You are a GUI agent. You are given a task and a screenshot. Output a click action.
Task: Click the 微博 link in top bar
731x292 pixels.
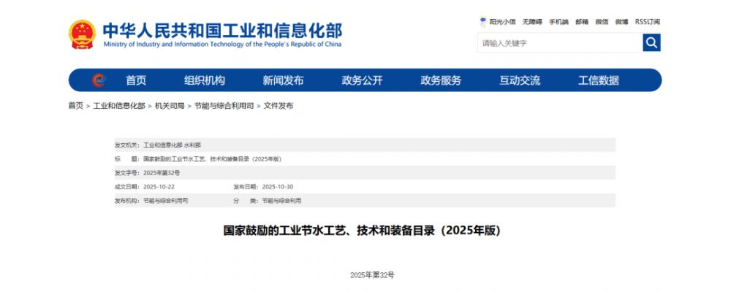tap(621, 22)
